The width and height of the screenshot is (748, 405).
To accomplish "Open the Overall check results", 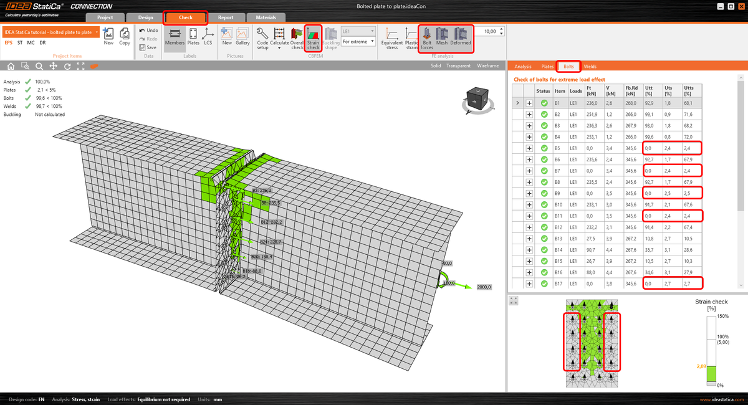I will click(x=295, y=37).
